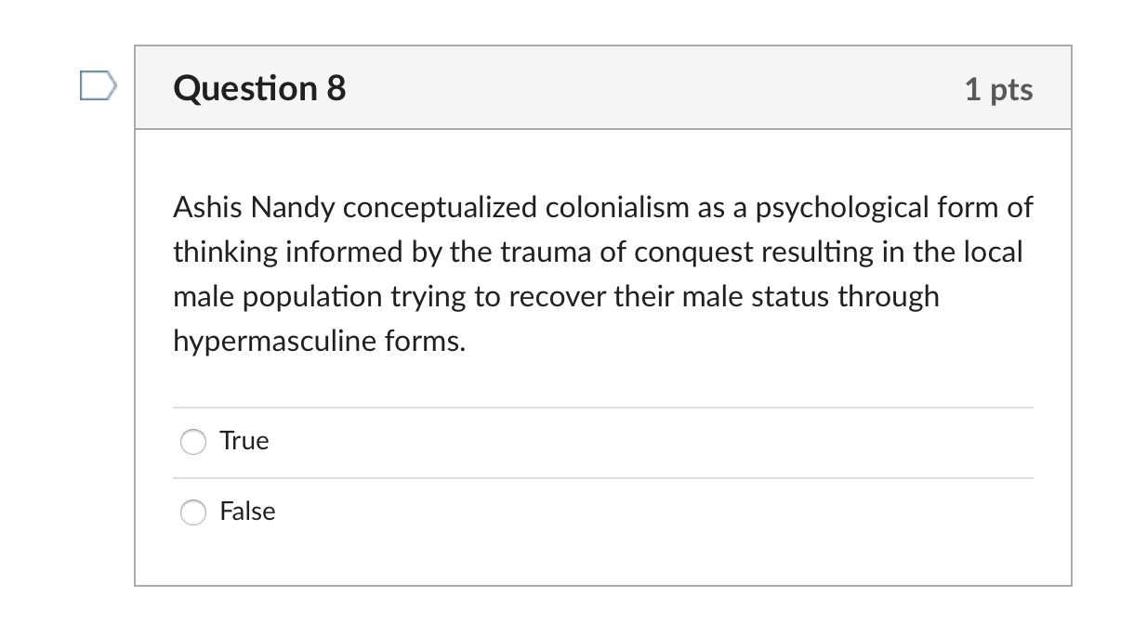Click the 1 pts point value label

click(x=1000, y=89)
